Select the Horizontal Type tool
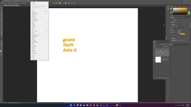 [x=1, y=38]
